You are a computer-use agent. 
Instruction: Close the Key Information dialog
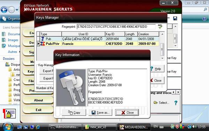(x=127, y=113)
